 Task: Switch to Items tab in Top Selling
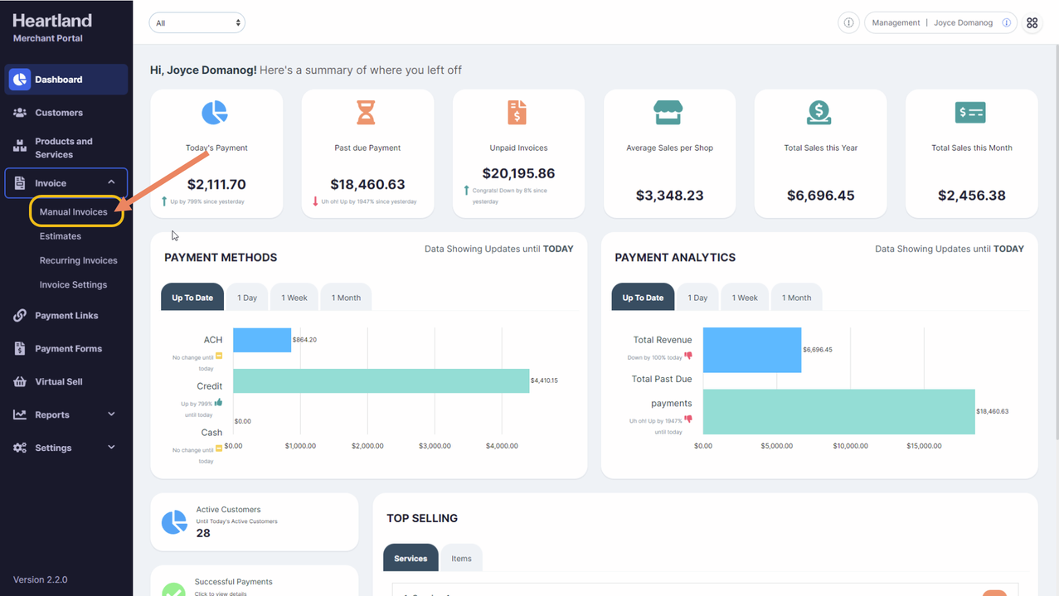(461, 559)
